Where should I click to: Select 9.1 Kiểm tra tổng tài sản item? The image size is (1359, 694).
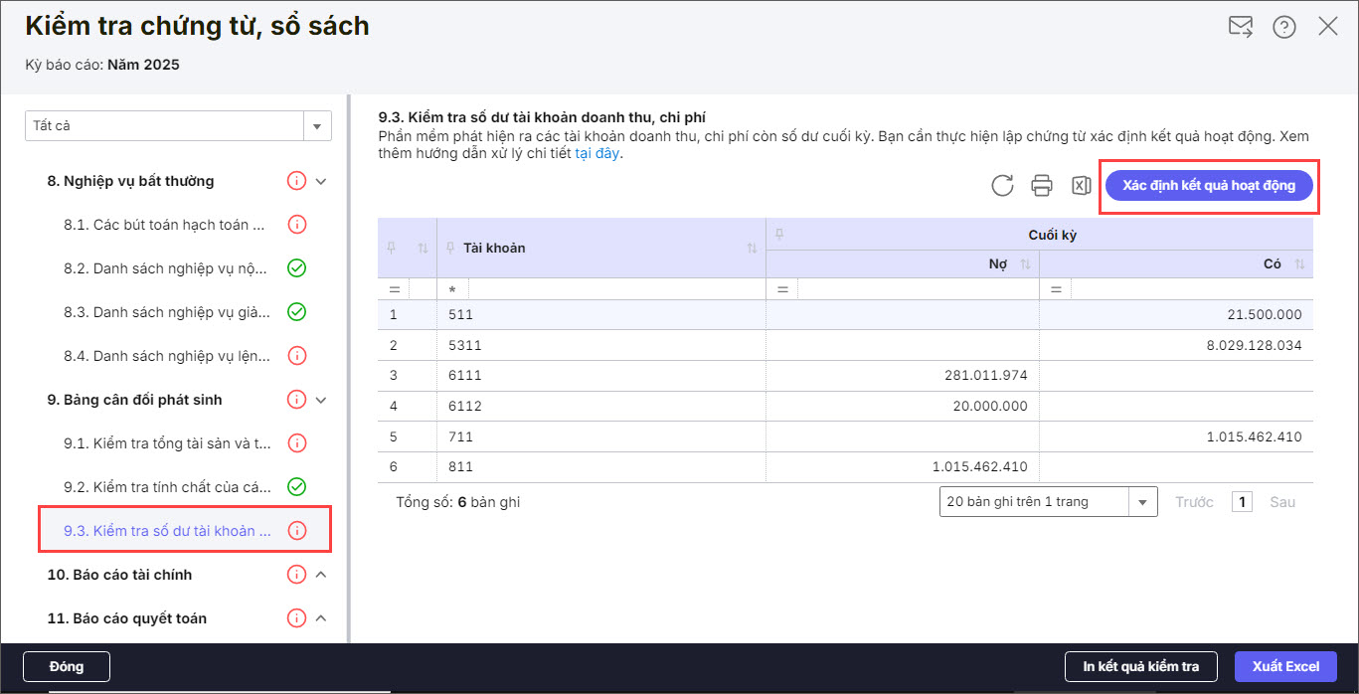click(x=167, y=443)
